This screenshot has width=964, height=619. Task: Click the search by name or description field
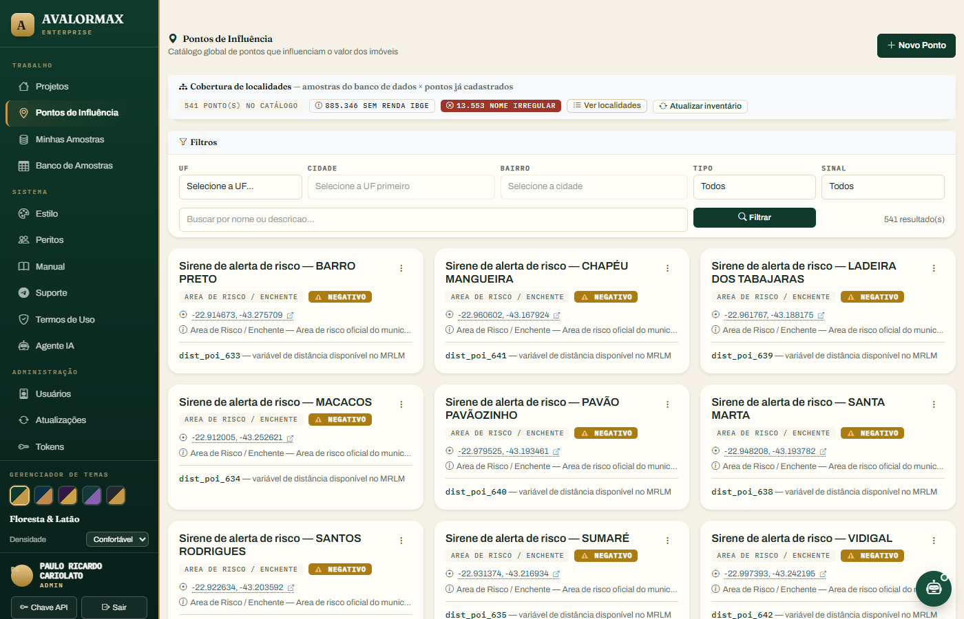433,219
